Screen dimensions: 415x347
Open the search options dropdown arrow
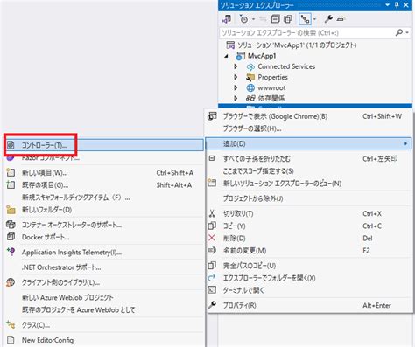[x=407, y=33]
